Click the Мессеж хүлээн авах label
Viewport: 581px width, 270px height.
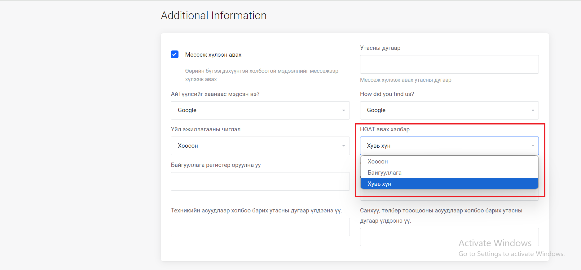(x=213, y=55)
